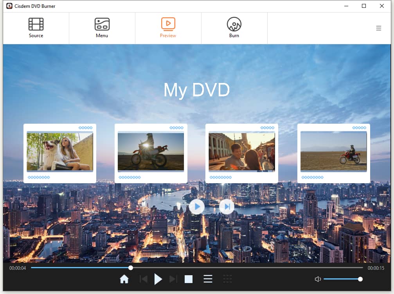Image resolution: width=394 pixels, height=294 pixels.
Task: Switch to the Preview tab
Action: pyautogui.click(x=168, y=27)
